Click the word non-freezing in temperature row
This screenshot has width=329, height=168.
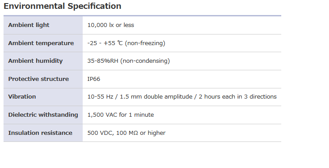click(x=145, y=43)
